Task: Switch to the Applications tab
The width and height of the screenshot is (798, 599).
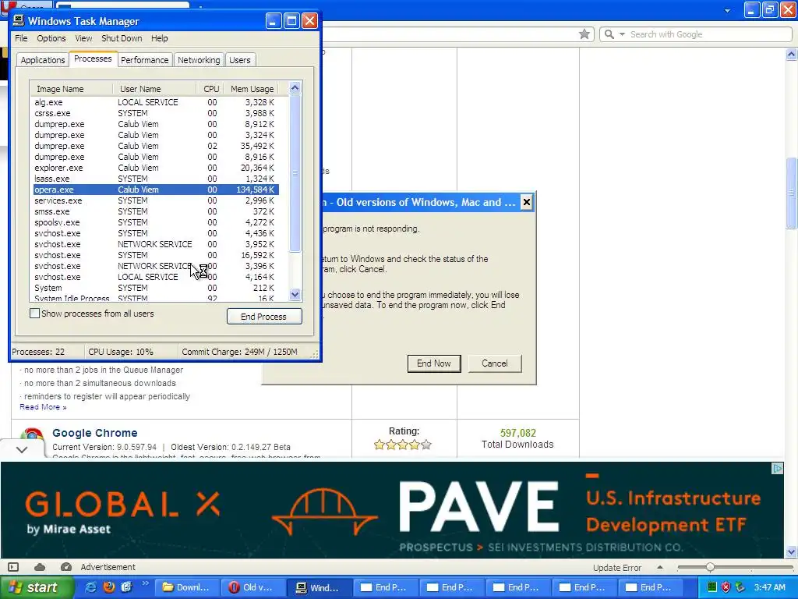Action: click(x=43, y=60)
